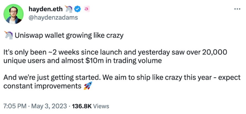This screenshot has width=246, height=114.
Task: Click the unicorn emoji starting the tweet
Action: 8,35
